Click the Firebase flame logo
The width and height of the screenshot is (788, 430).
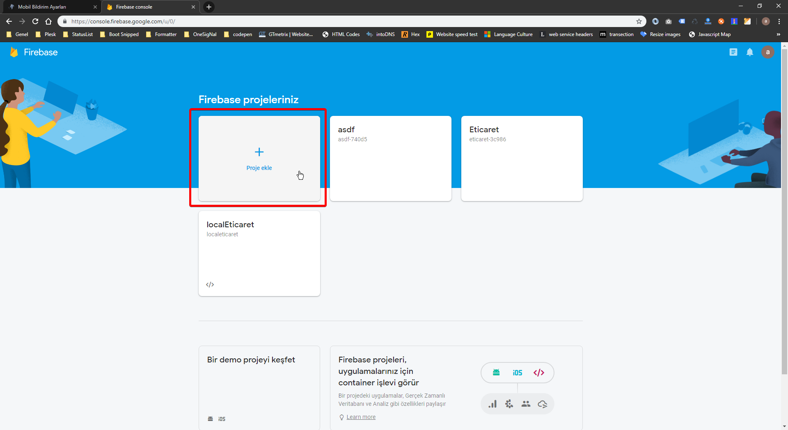(14, 52)
